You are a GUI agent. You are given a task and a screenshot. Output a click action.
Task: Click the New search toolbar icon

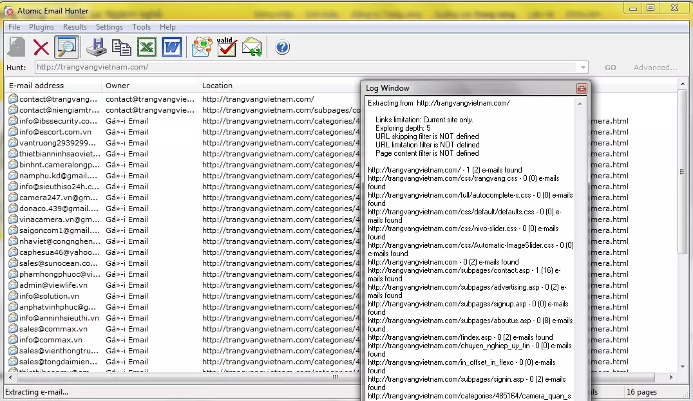click(16, 47)
